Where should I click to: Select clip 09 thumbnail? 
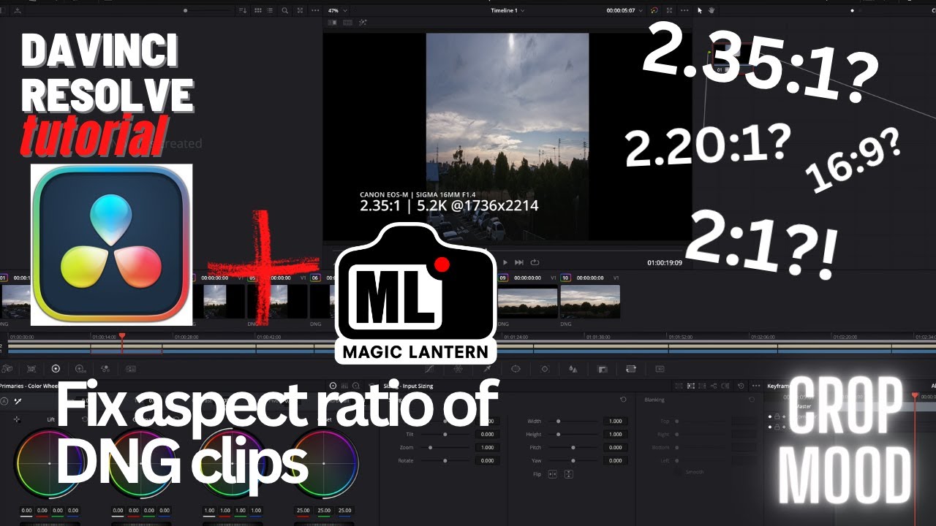tap(527, 302)
